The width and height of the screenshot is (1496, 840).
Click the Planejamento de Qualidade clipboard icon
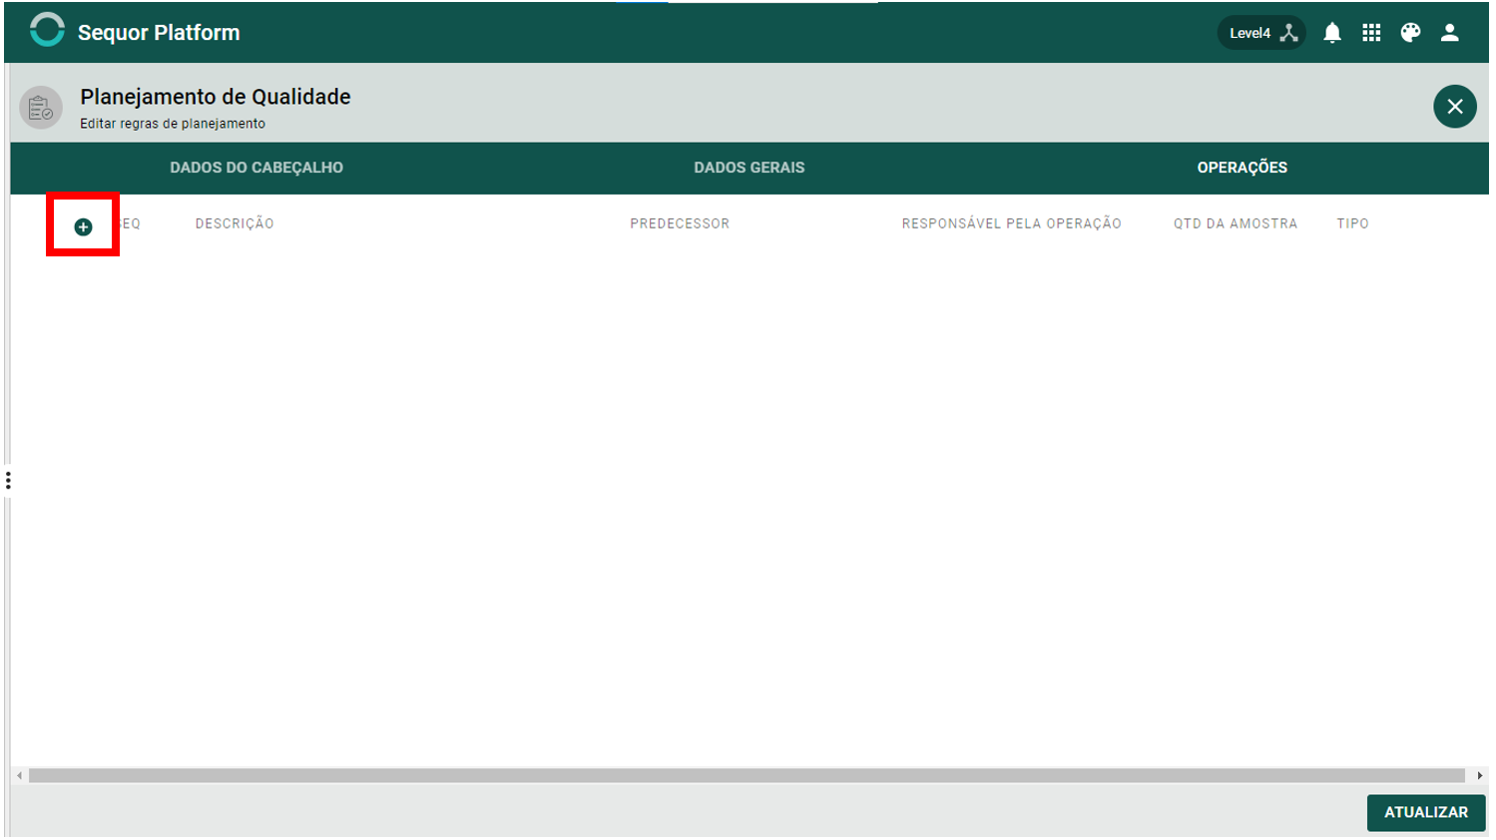point(41,108)
